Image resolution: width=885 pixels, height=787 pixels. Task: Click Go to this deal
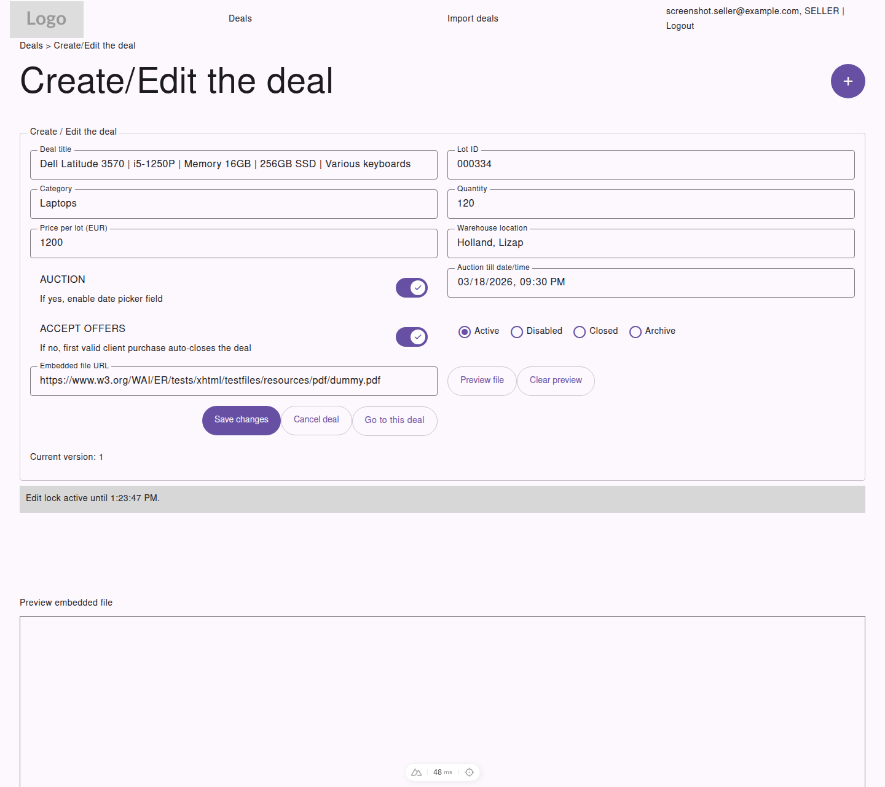click(x=394, y=421)
